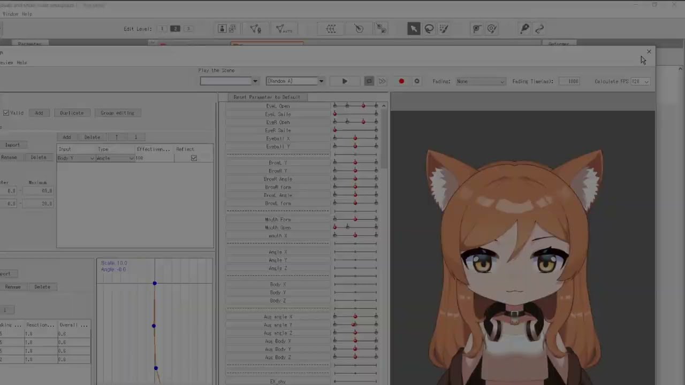Click Add above the Input table
This screenshot has width=685, height=385.
tap(66, 137)
